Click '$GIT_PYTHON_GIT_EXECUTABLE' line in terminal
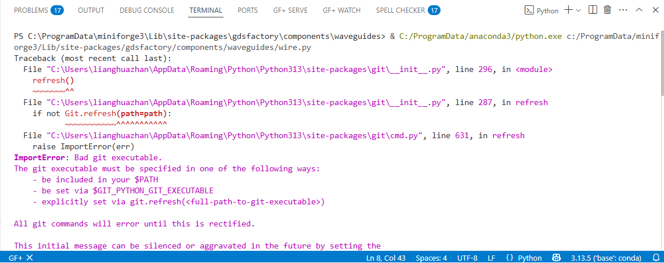The image size is (664, 263). click(123, 190)
